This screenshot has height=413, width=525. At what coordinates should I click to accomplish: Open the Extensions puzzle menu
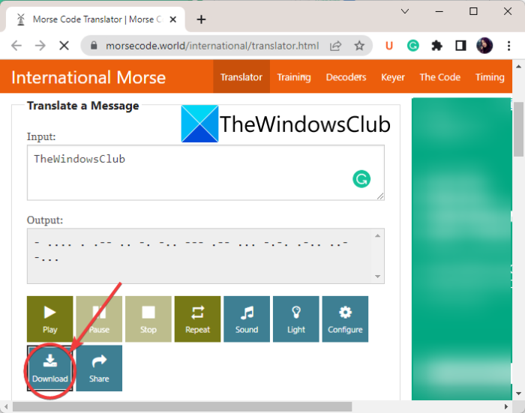pyautogui.click(x=436, y=46)
